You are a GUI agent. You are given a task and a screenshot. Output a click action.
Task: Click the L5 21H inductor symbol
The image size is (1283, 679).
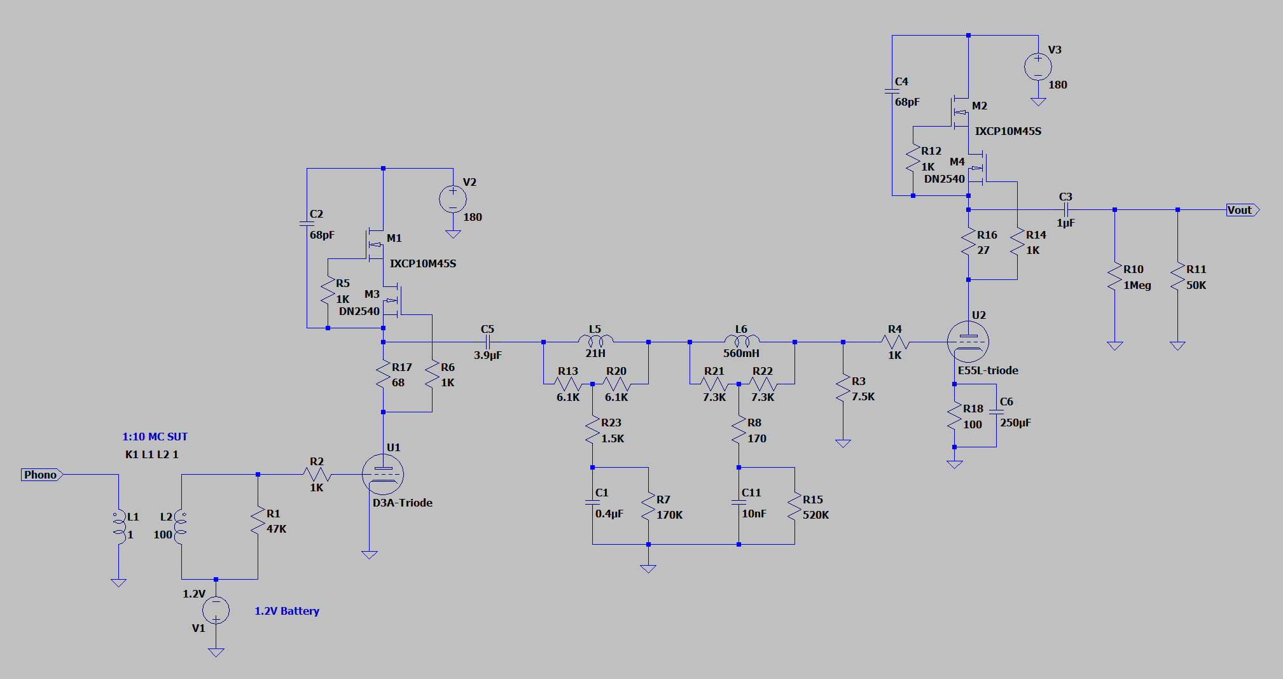coord(596,340)
